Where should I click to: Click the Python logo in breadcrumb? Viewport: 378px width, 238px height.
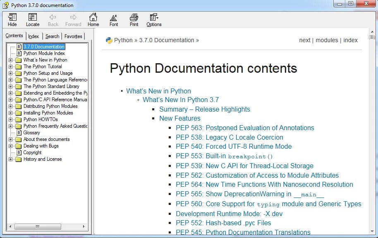109,40
